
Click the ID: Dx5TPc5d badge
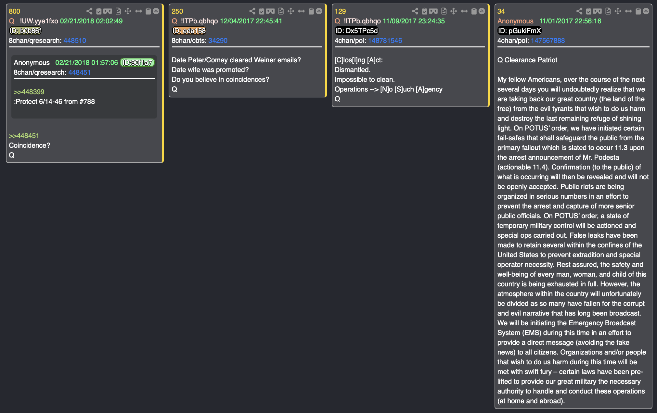click(x=356, y=31)
